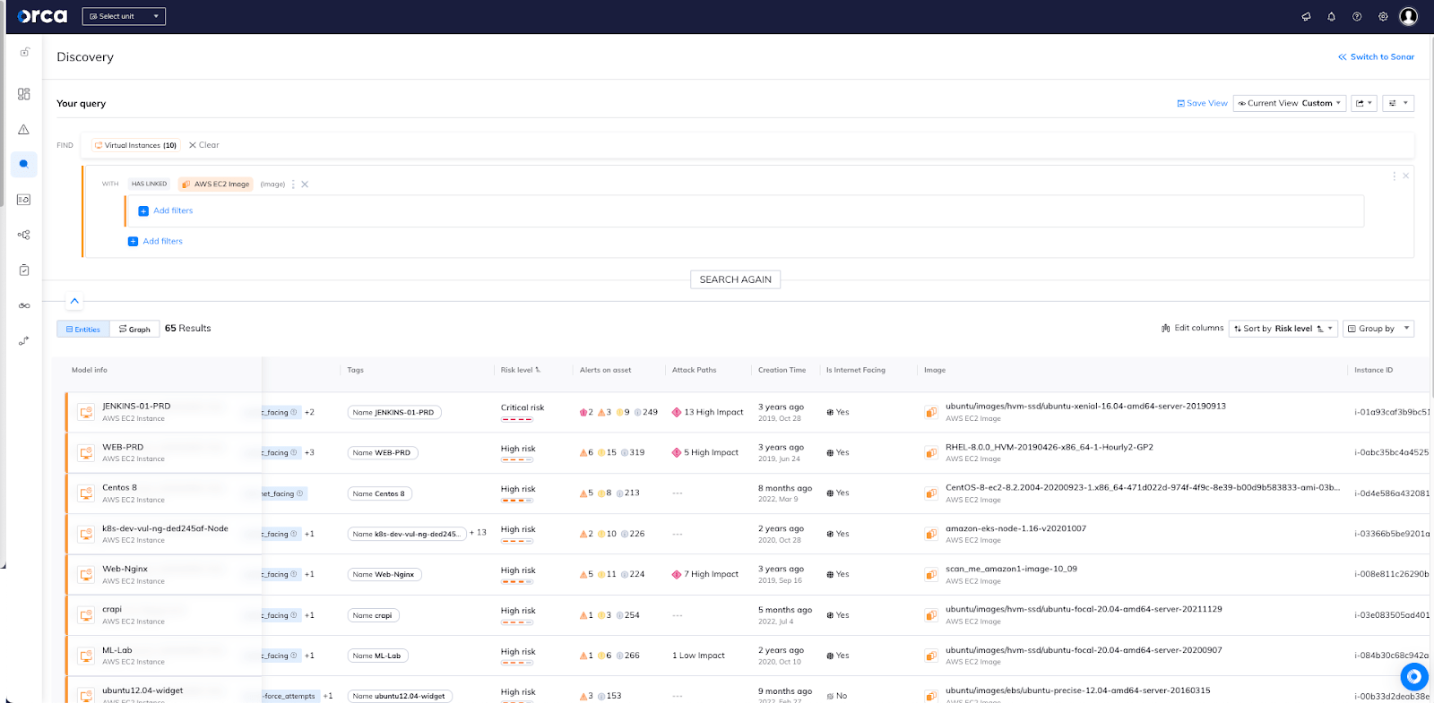The image size is (1434, 703).
Task: Open the inventory card icon in sidebar
Action: [24, 200]
